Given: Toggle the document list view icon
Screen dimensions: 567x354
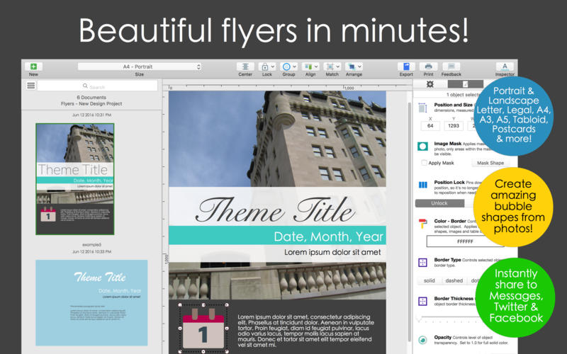Looking at the screenshot, I should point(30,86).
